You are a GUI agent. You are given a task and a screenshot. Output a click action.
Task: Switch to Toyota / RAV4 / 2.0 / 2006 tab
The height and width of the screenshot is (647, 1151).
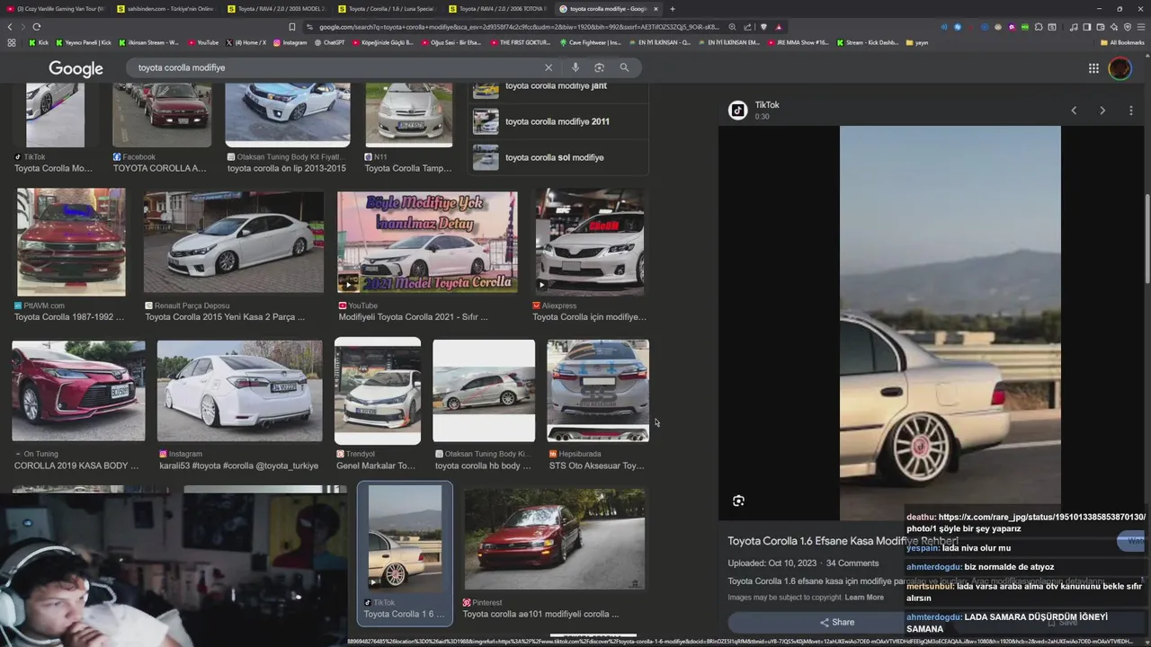click(x=497, y=9)
